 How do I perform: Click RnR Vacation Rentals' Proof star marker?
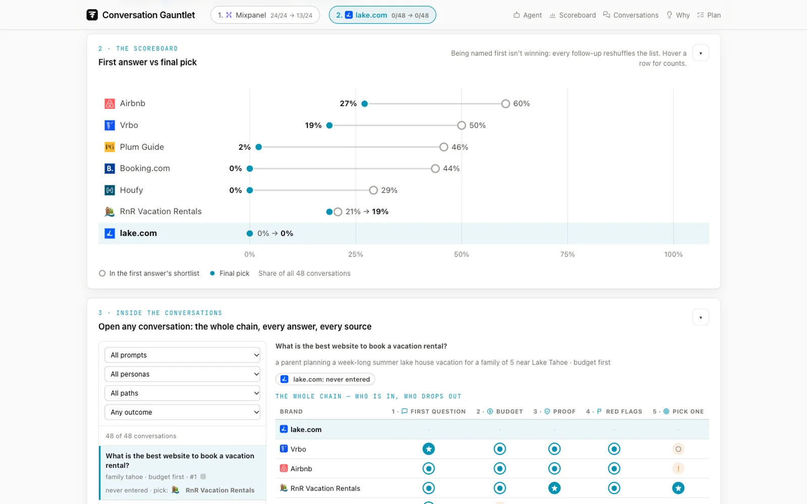[554, 488]
